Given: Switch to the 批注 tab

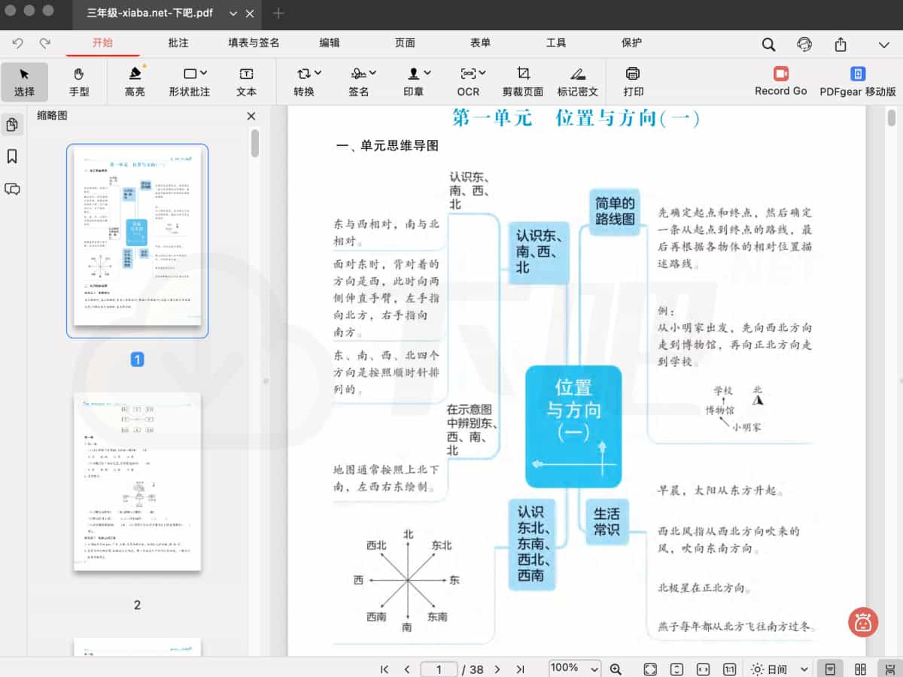Looking at the screenshot, I should click(x=178, y=43).
